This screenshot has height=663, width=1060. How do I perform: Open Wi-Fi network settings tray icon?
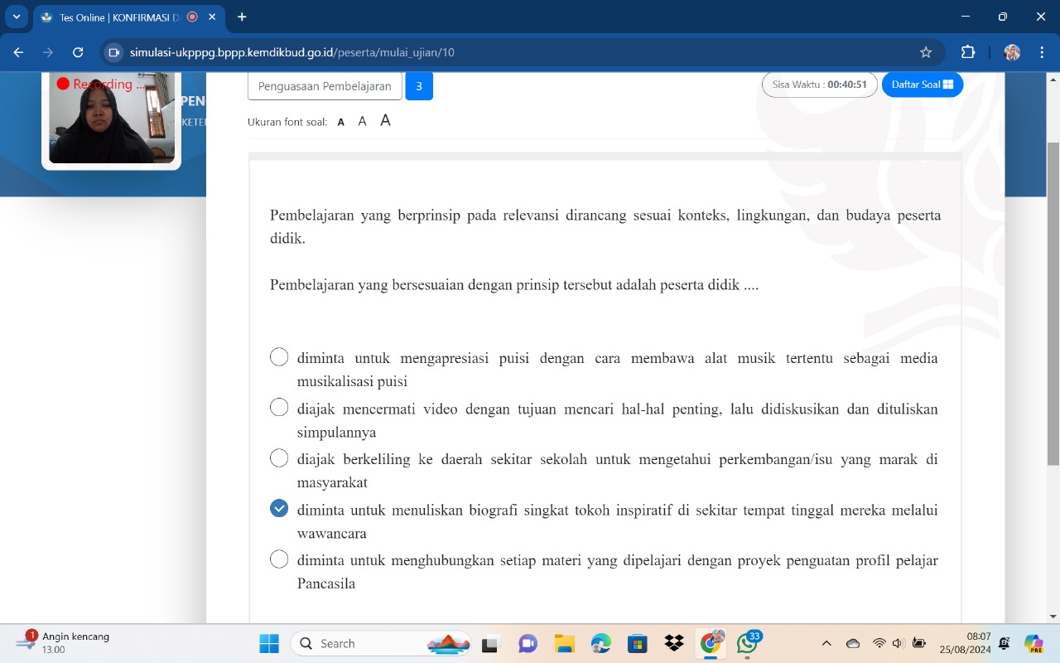[x=879, y=643]
